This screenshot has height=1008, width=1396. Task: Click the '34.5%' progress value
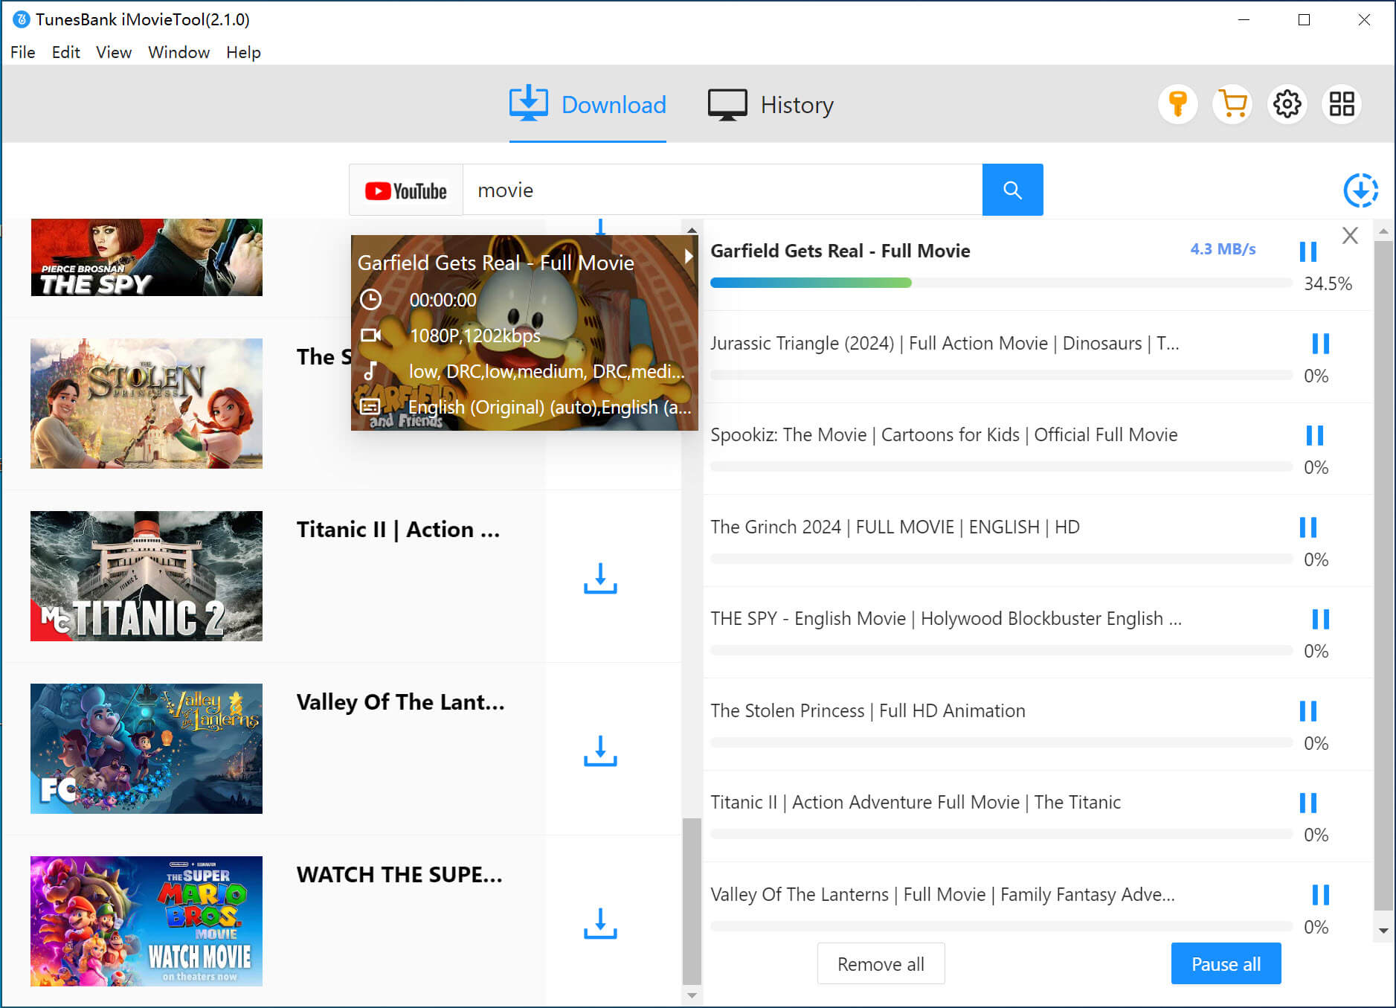(x=1328, y=283)
